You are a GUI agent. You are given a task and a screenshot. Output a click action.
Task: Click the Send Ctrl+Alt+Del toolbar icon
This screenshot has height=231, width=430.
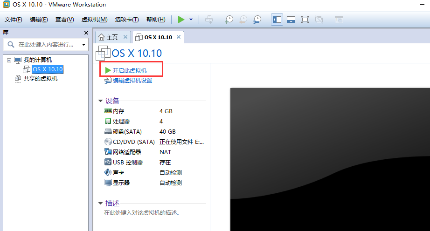(209, 20)
